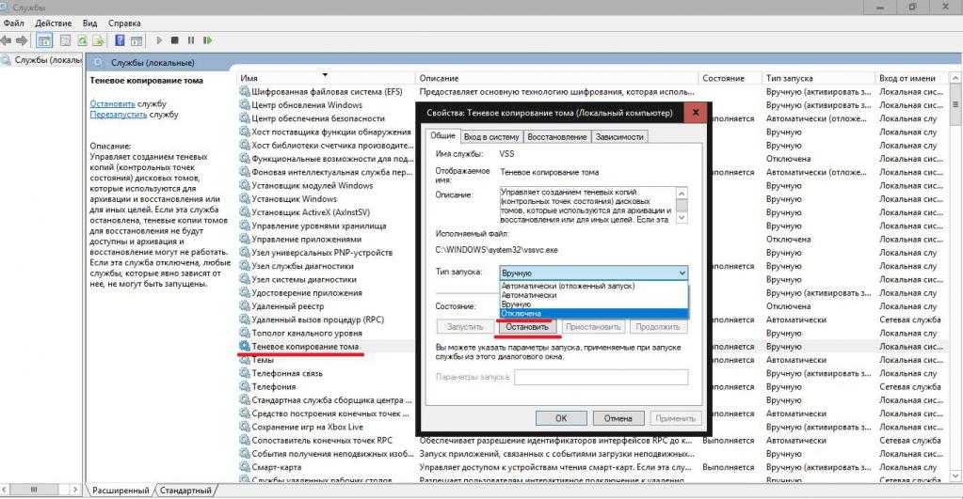This screenshot has width=963, height=499.
Task: Click the Back arrow in toolbar
Action: pyautogui.click(x=7, y=40)
